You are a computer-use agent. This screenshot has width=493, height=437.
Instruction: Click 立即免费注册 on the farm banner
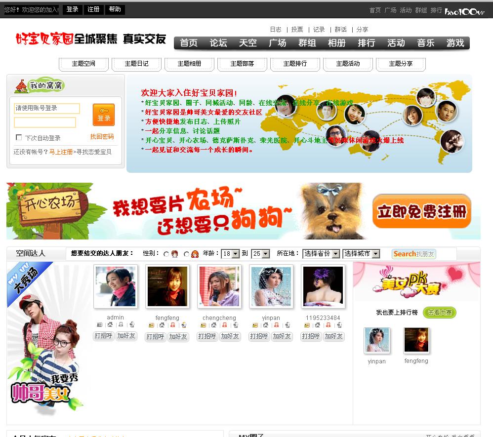[x=422, y=211]
